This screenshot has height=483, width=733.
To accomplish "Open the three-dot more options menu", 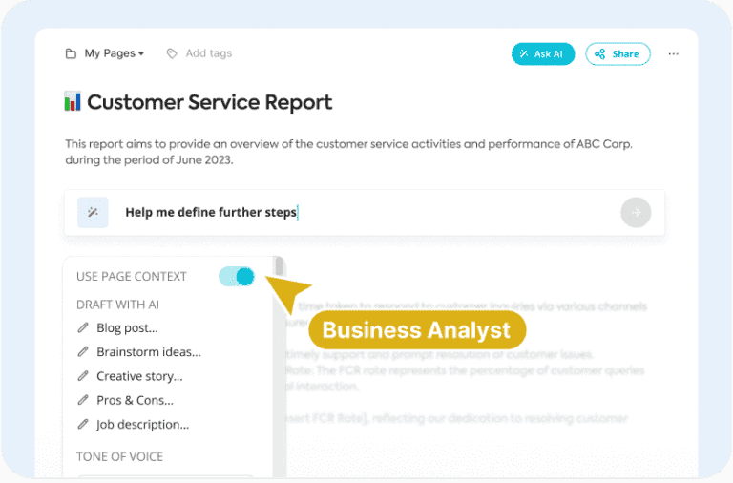I will pos(674,54).
